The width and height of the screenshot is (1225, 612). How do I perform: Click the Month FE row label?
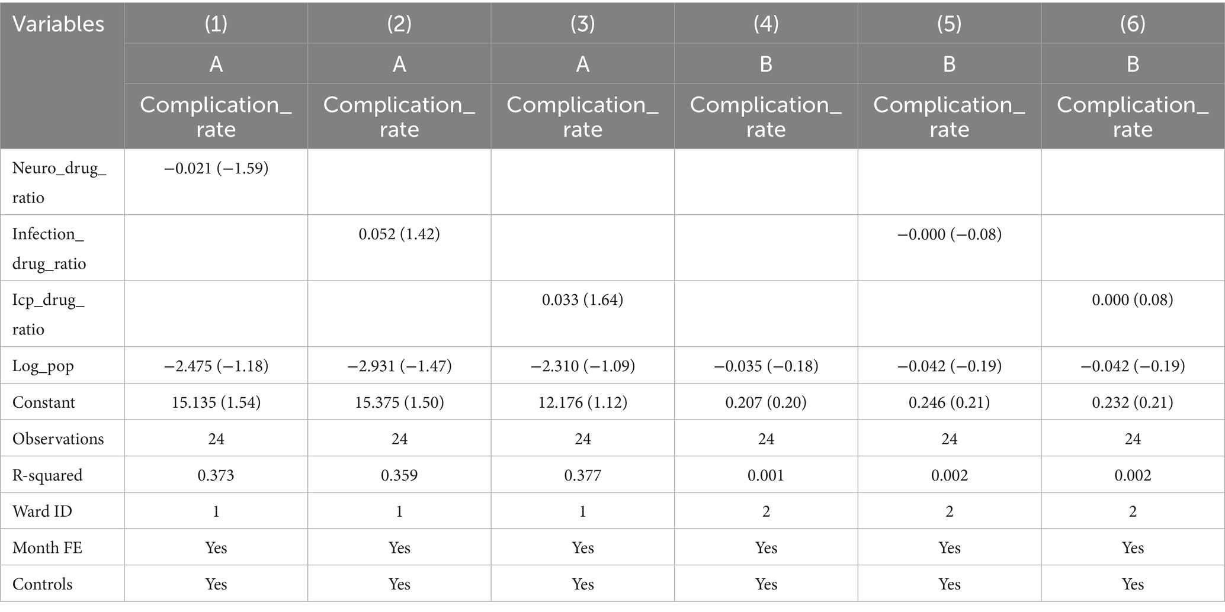[47, 548]
